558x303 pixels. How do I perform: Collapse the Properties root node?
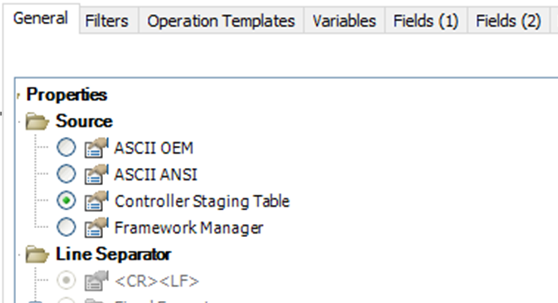coord(18,95)
